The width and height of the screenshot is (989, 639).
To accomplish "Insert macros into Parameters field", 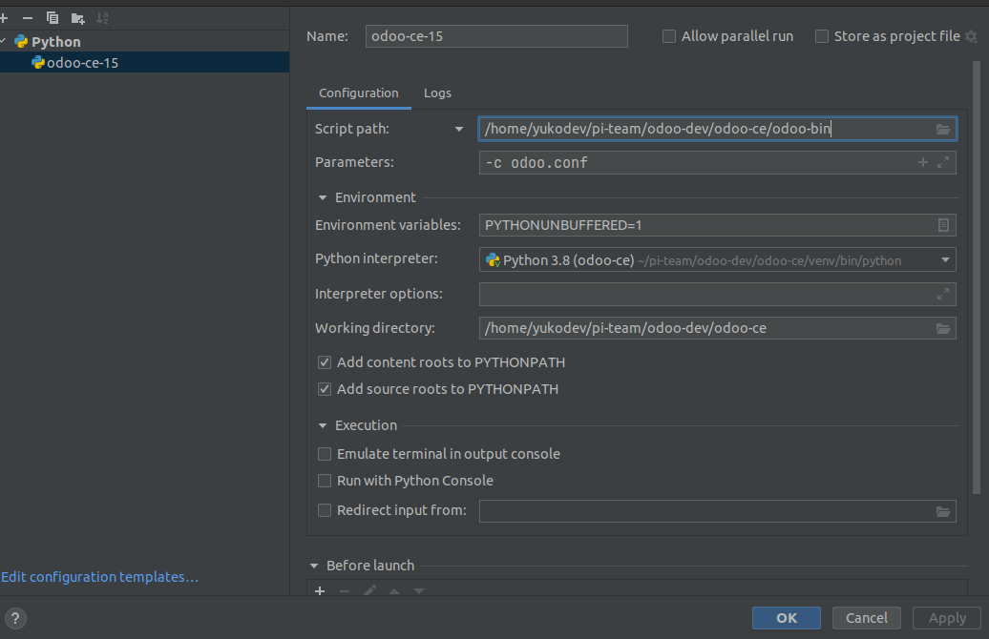I will click(923, 162).
